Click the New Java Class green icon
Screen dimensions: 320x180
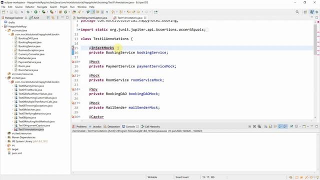[x=65, y=12]
